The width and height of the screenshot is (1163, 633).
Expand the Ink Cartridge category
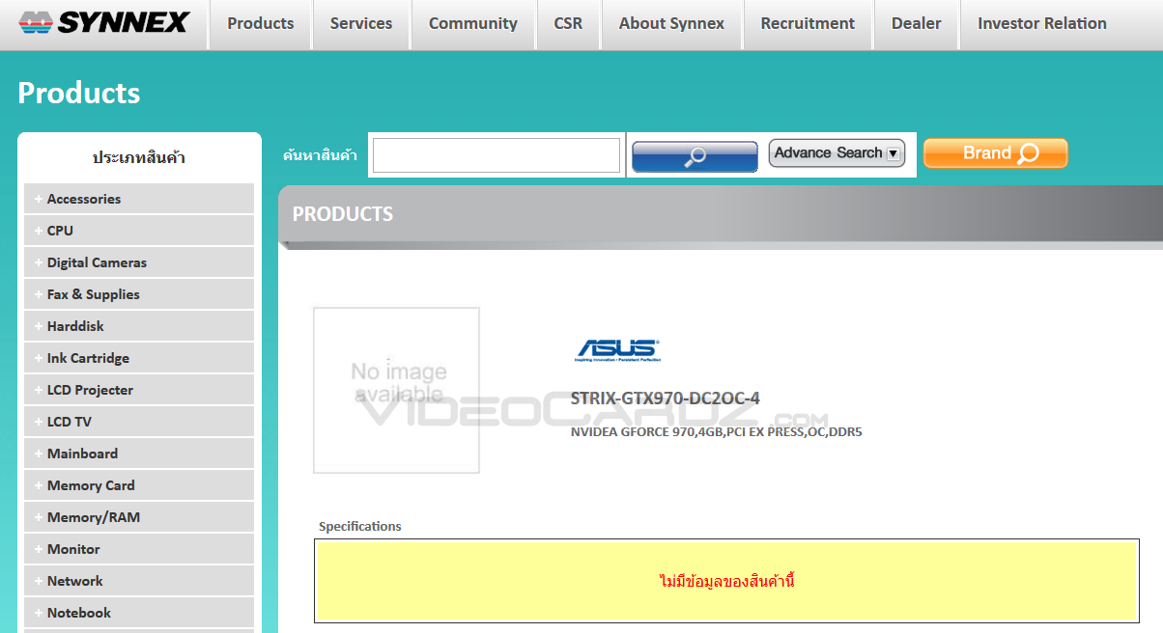[x=139, y=358]
